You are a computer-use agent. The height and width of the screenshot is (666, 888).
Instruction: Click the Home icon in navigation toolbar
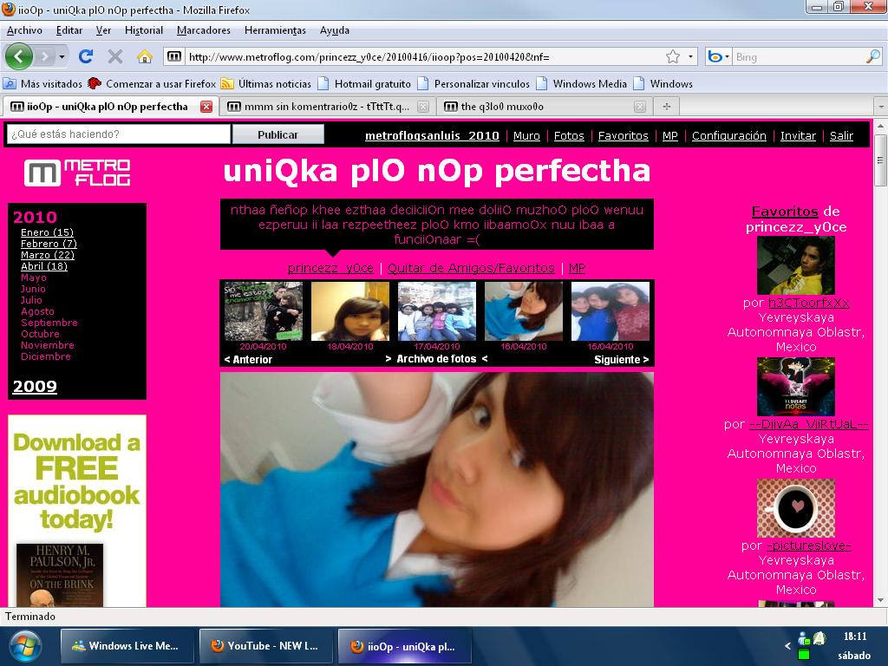pos(145,56)
